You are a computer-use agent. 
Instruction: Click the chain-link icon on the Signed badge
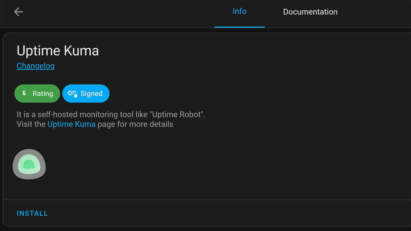click(72, 93)
